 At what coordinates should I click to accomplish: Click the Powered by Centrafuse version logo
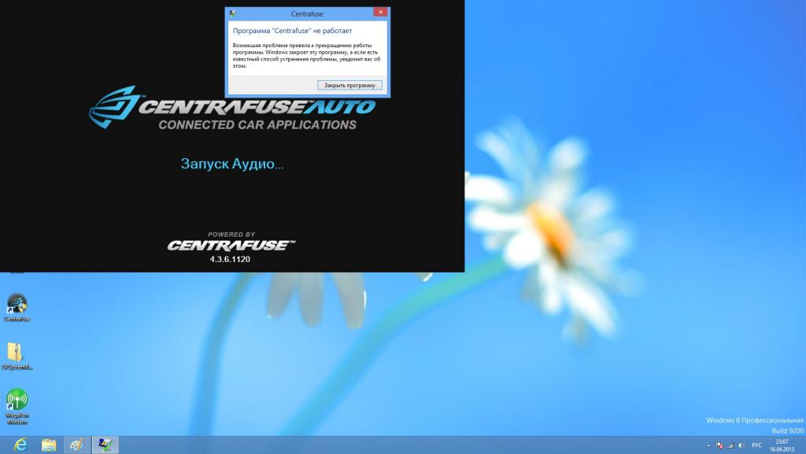(231, 245)
